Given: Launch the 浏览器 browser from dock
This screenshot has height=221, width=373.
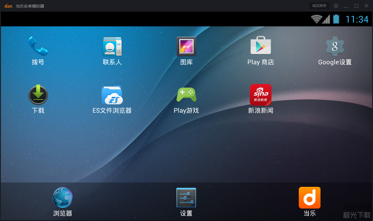Looking at the screenshot, I should pos(62,198).
